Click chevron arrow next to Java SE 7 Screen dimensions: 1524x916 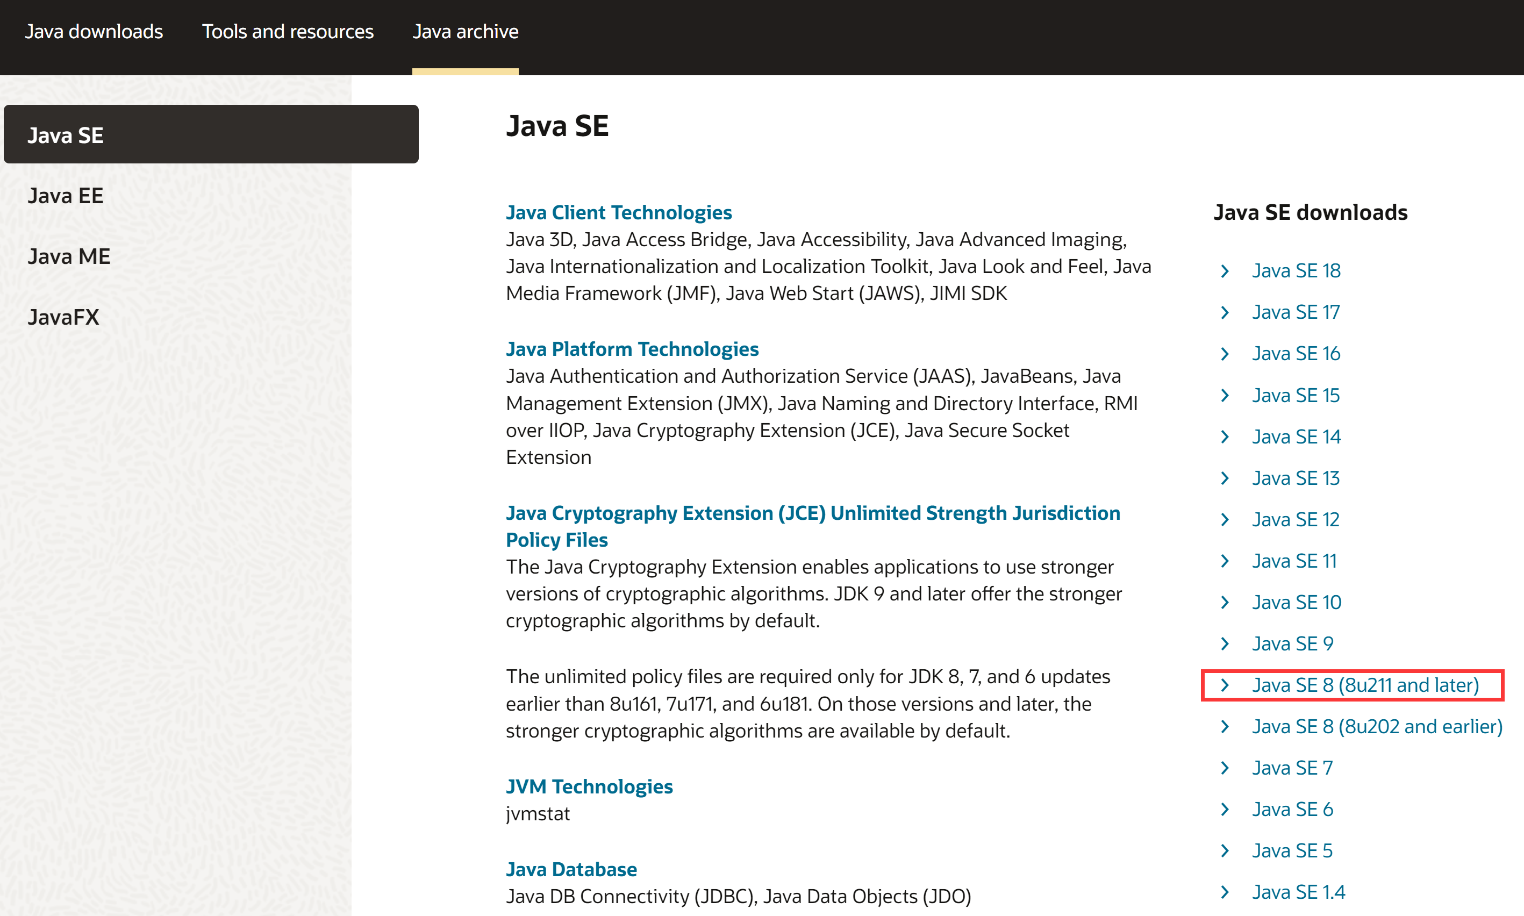(x=1225, y=768)
